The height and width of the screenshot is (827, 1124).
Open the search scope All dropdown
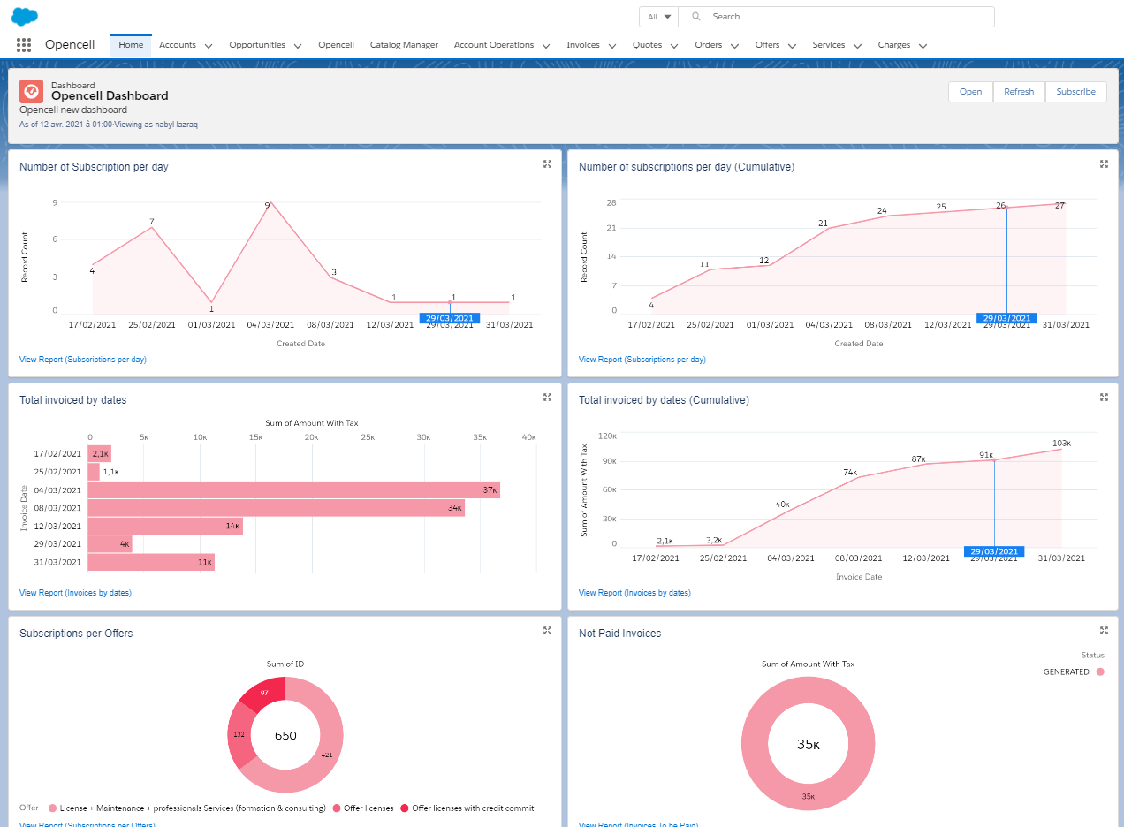point(659,17)
